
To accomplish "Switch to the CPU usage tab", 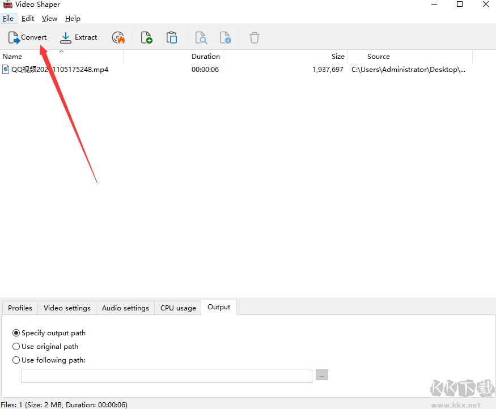I will 178,308.
